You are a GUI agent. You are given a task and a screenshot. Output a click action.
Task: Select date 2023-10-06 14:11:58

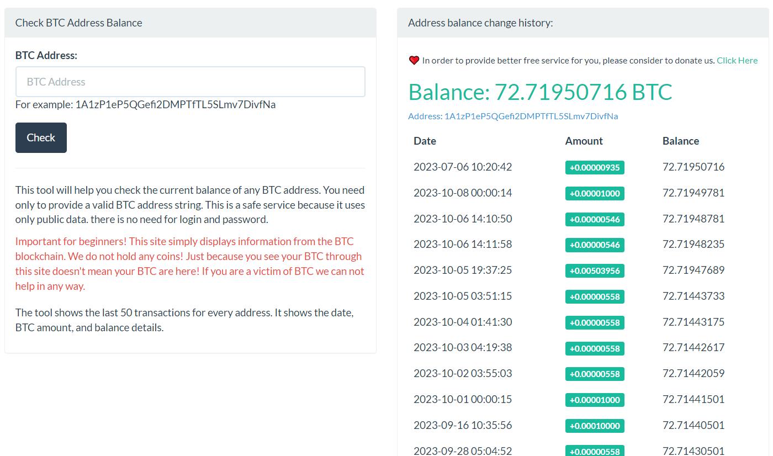(463, 244)
